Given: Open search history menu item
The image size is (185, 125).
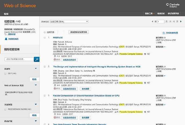Looking at the screenshot, I should coord(161,14).
